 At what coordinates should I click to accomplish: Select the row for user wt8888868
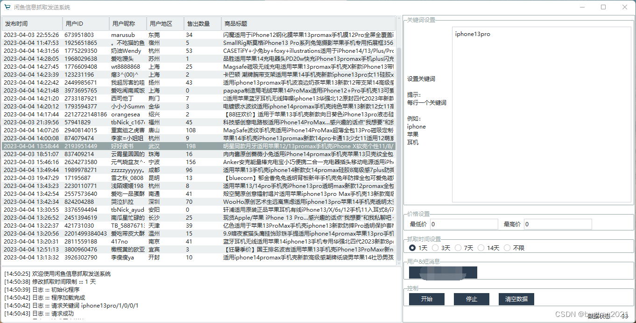point(198,67)
